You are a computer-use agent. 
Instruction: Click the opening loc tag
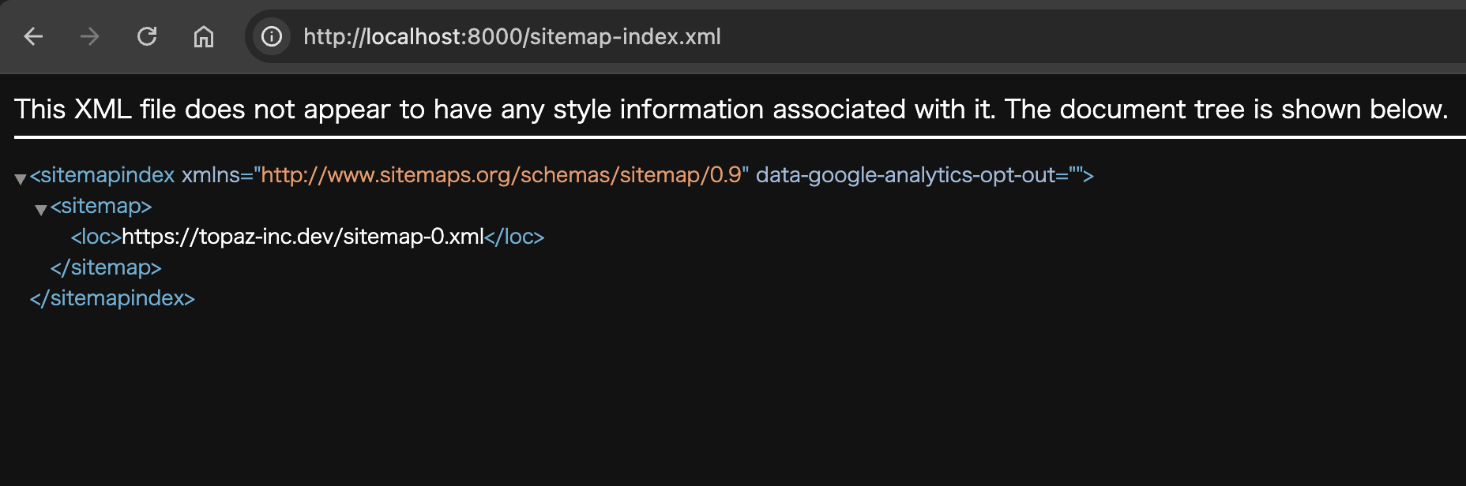(x=96, y=237)
